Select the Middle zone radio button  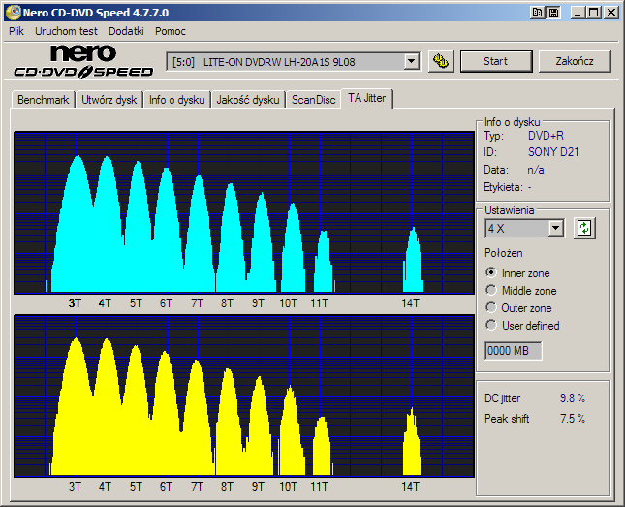(491, 290)
